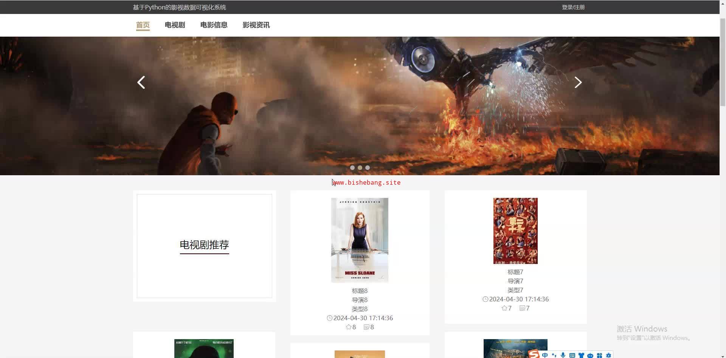
Task: Activate Sogou voice input microphone
Action: tap(563, 355)
